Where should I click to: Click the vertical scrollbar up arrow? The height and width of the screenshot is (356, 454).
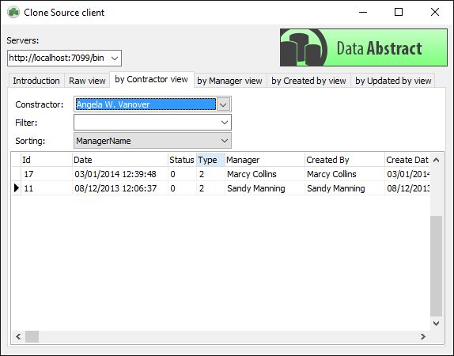click(x=437, y=160)
